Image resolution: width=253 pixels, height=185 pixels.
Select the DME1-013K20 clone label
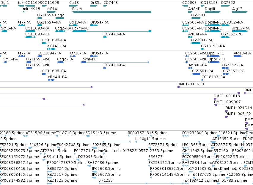coord(191,84)
